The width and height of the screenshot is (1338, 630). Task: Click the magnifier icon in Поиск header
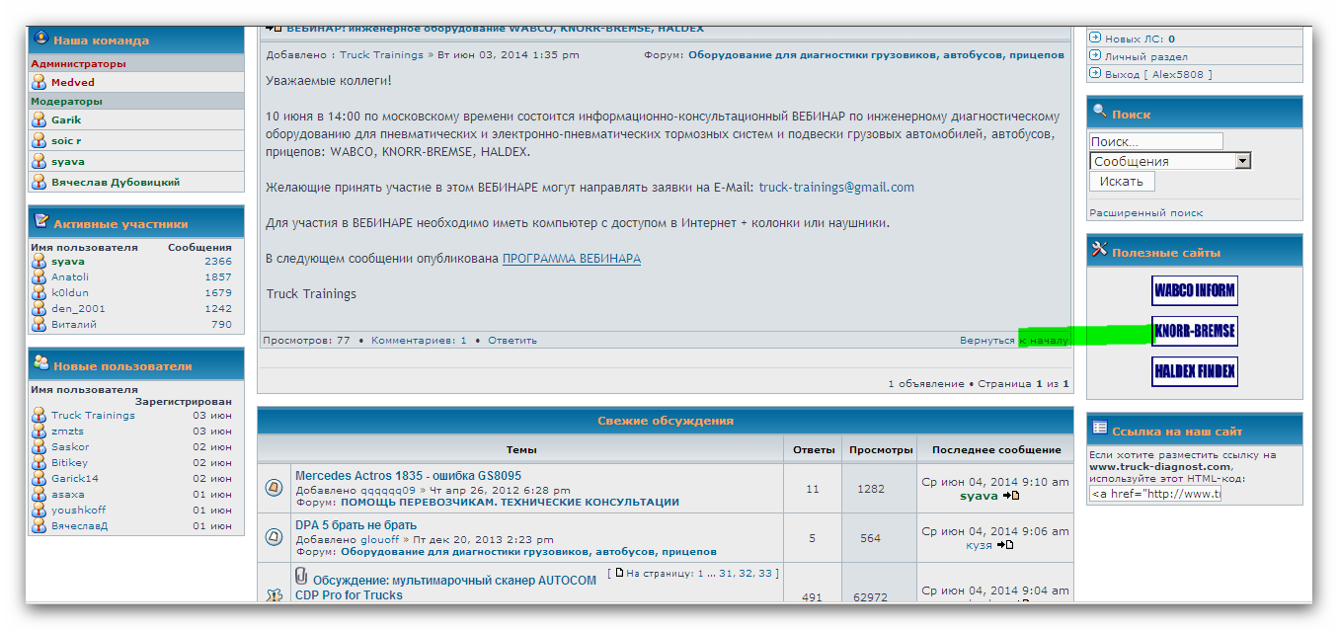pos(1099,112)
